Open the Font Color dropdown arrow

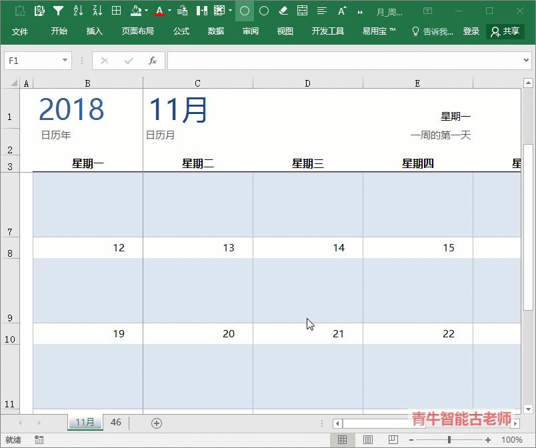click(x=169, y=10)
